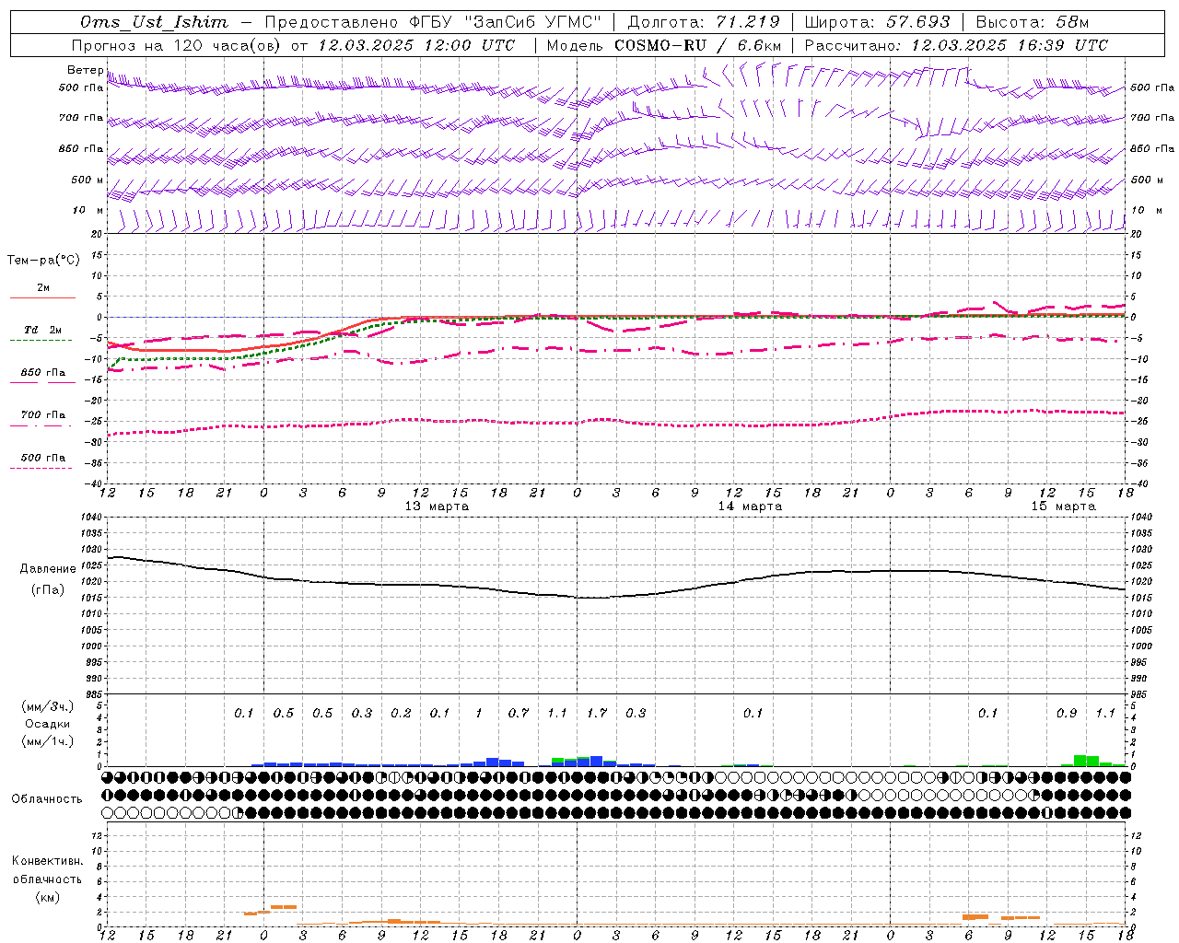The width and height of the screenshot is (1179, 943).
Task: Click the Широта: 57.693 value
Action: (877, 22)
